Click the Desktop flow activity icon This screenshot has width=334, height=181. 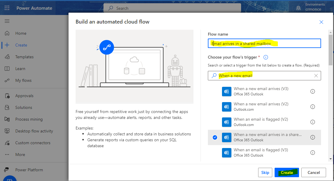7,131
